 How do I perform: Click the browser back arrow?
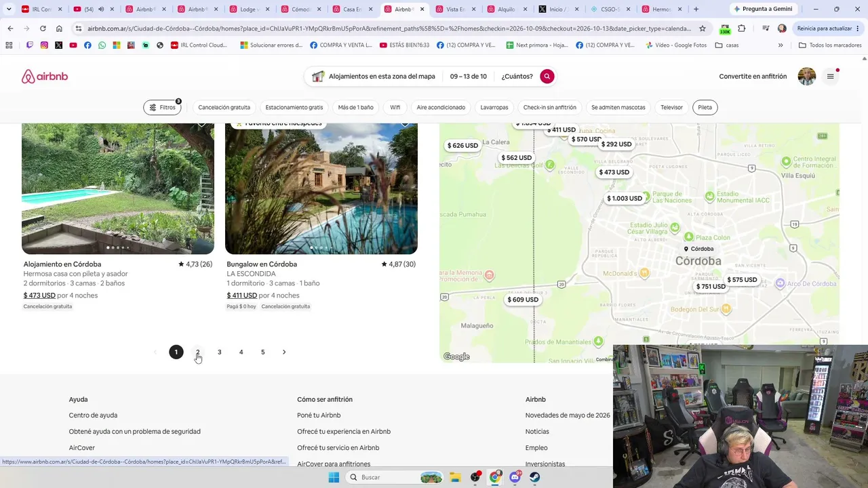(x=10, y=28)
